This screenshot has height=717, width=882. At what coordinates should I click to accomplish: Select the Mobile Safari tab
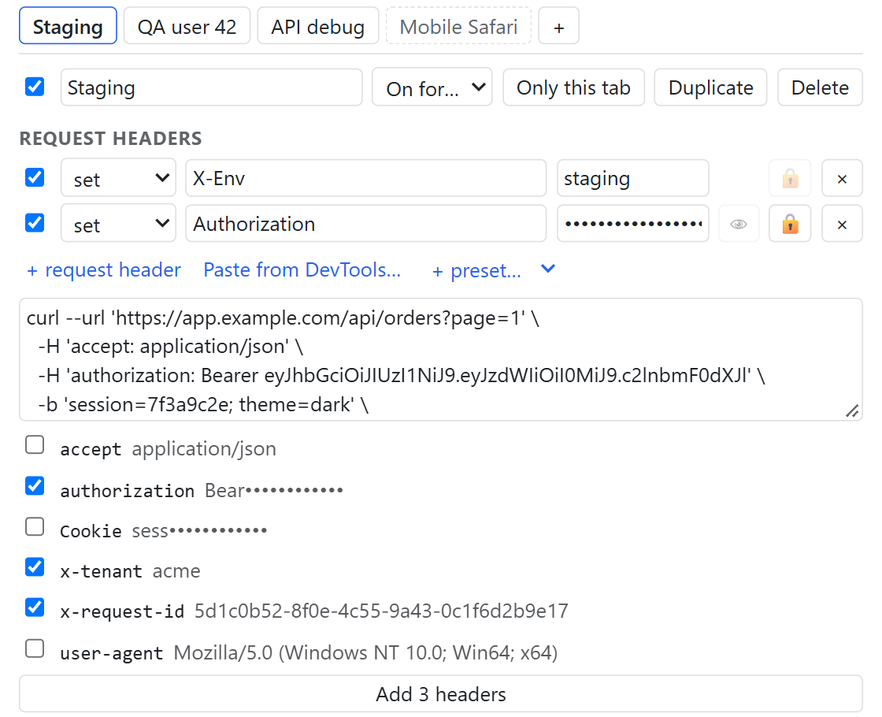pyautogui.click(x=458, y=26)
